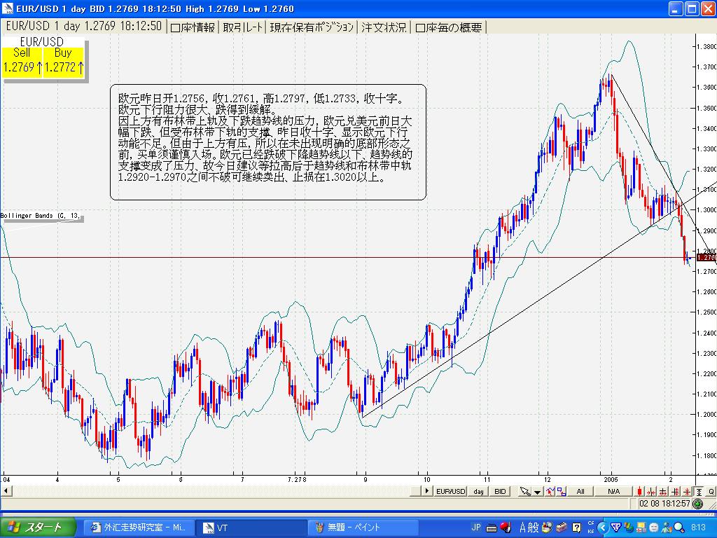Click the vertical expand arrows icon
Image resolution: width=717 pixels, height=538 pixels.
pyautogui.click(x=675, y=491)
